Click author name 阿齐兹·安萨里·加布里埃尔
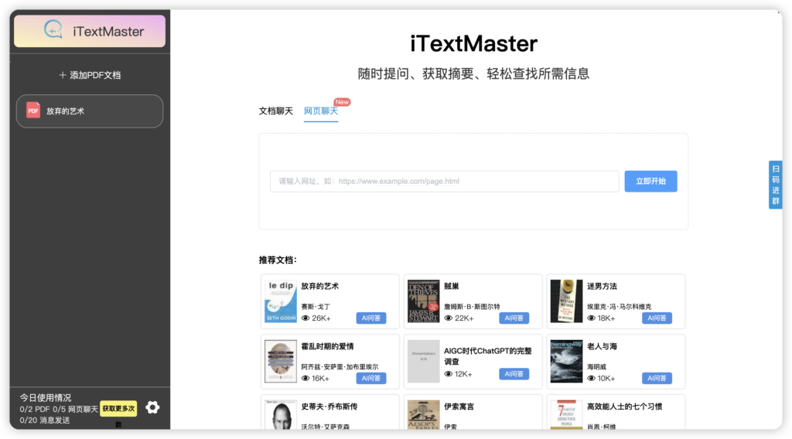 pyautogui.click(x=340, y=367)
